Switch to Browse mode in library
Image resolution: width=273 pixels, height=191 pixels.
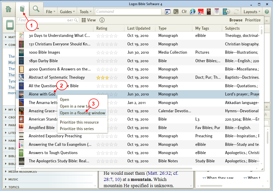tap(236, 20)
